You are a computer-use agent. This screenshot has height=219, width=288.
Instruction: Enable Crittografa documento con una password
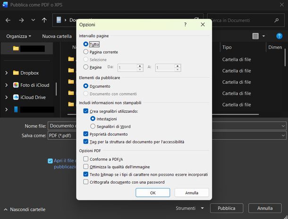pos(85,182)
